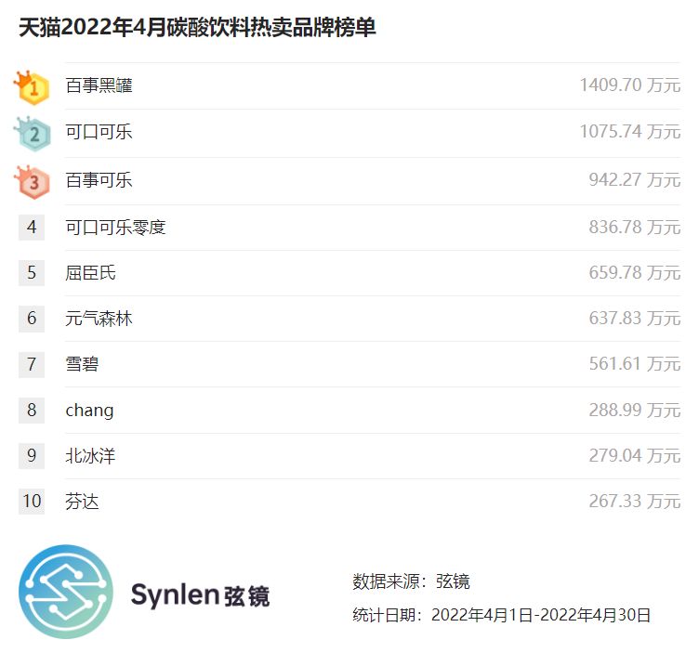The height and width of the screenshot is (653, 699).
Task: Select brand name 百事黑罐
Action: click(99, 85)
